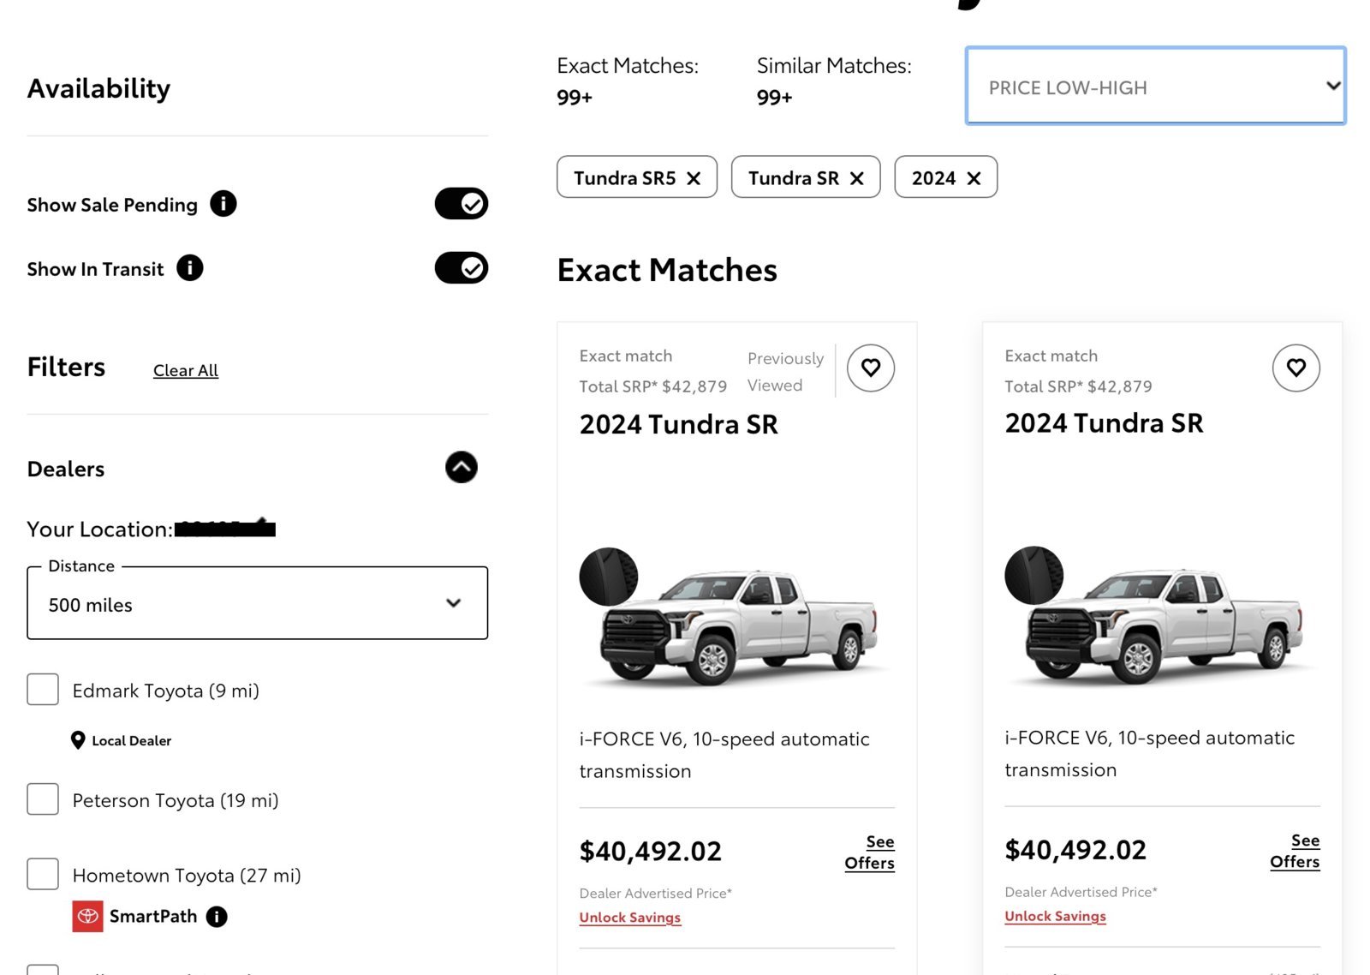The image size is (1370, 975).
Task: Remove the Tundra SR5 filter chip
Action: [x=694, y=178]
